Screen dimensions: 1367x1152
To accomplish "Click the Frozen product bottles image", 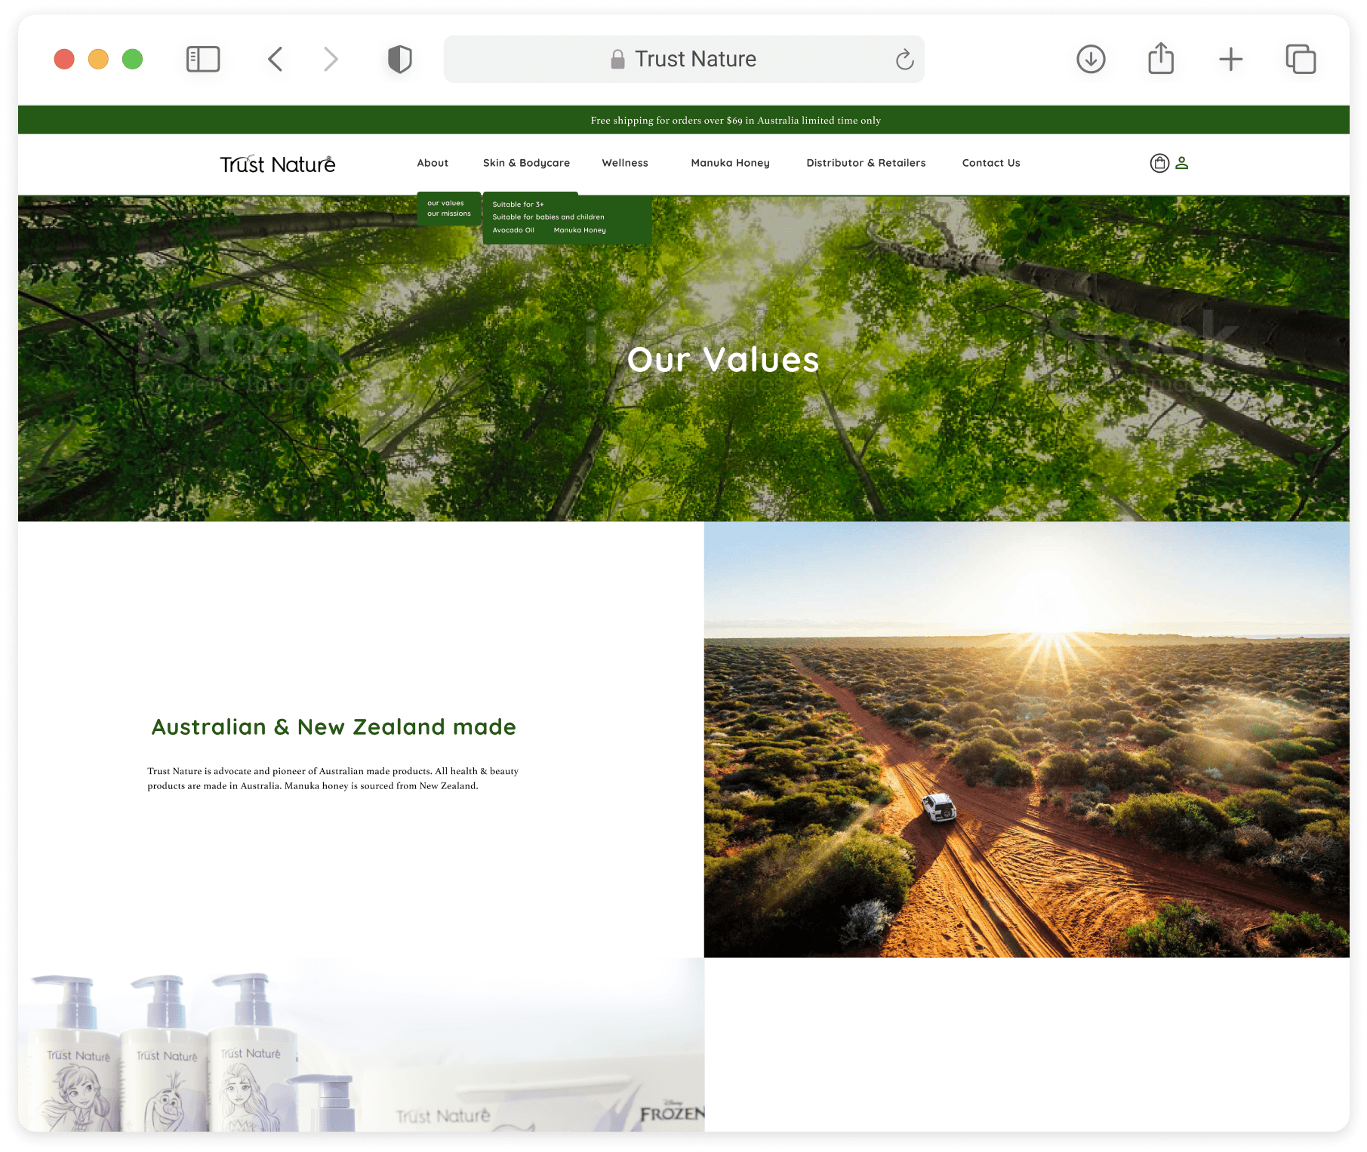I will click(361, 1045).
